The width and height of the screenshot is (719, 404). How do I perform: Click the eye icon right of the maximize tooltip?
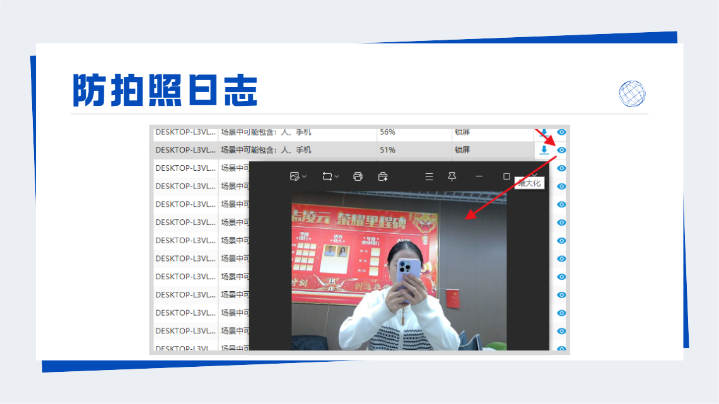(x=561, y=187)
